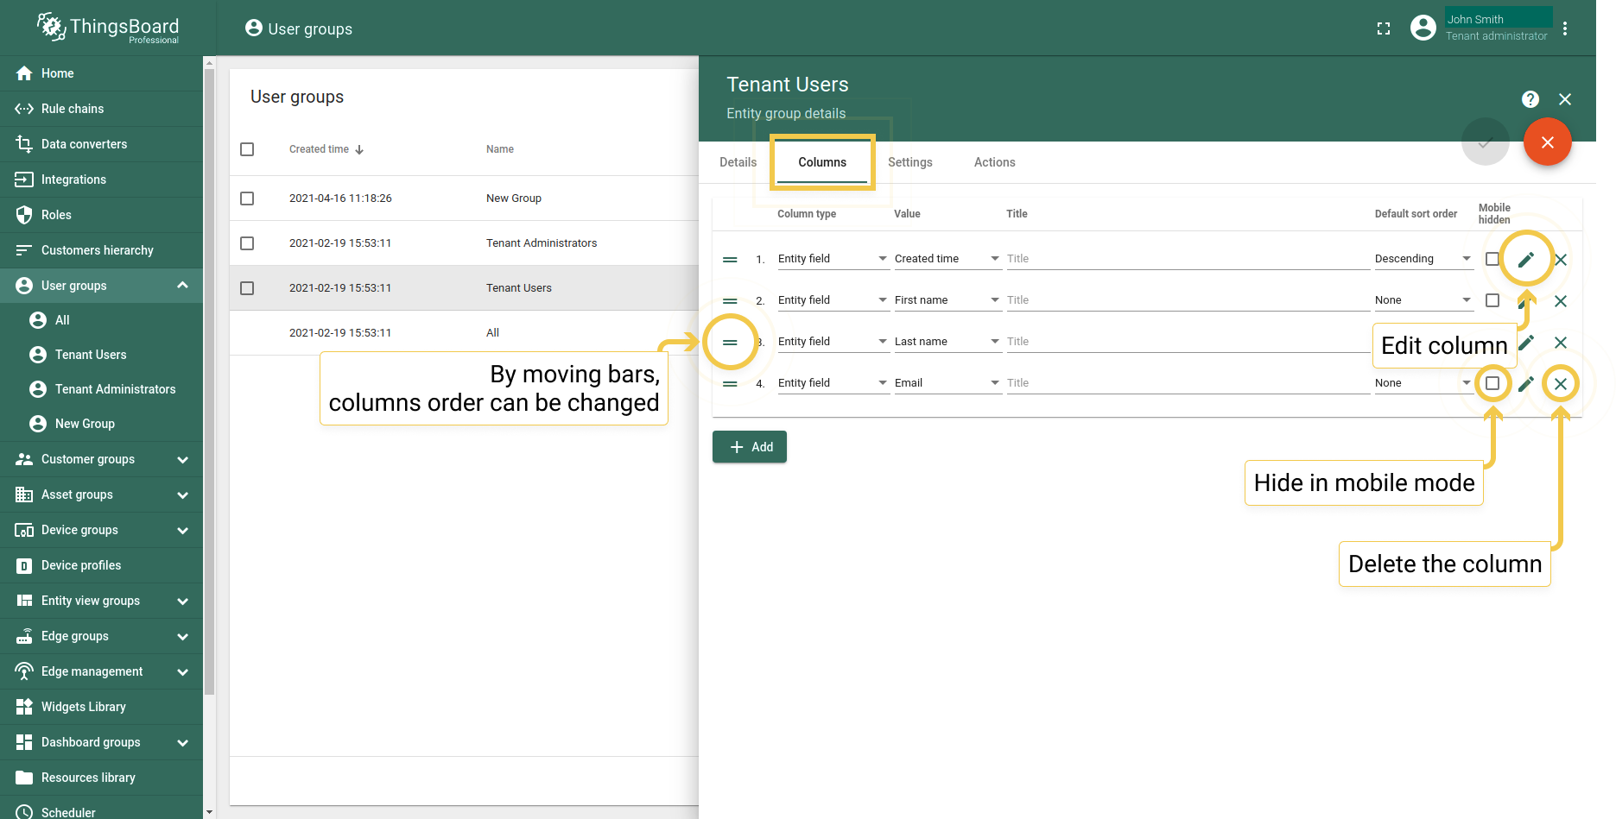This screenshot has width=1616, height=819.
Task: Open user account menu dots
Action: click(x=1565, y=28)
